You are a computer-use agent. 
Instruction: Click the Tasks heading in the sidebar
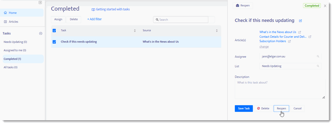tap(6, 34)
